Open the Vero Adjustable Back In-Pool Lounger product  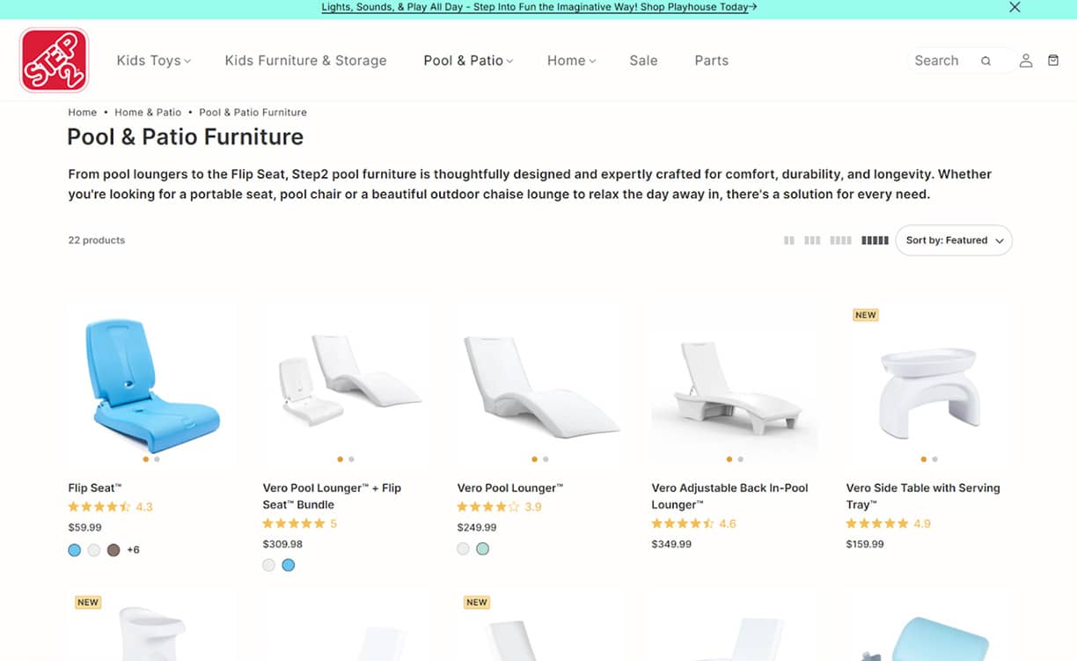click(x=729, y=496)
